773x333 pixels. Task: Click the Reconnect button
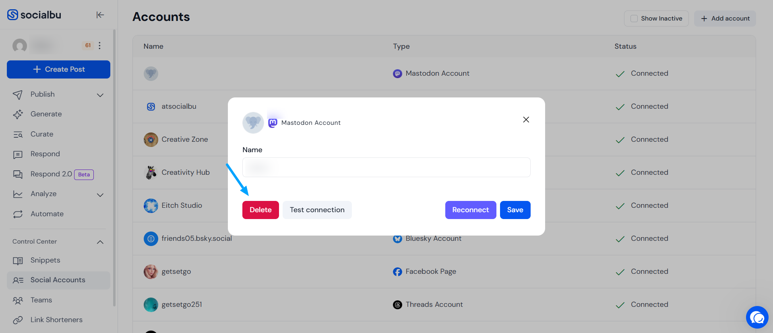pos(471,210)
